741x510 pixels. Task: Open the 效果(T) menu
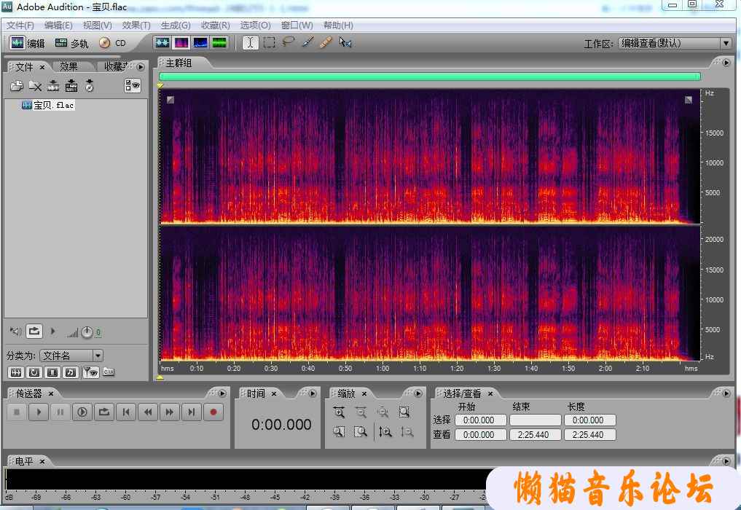136,25
